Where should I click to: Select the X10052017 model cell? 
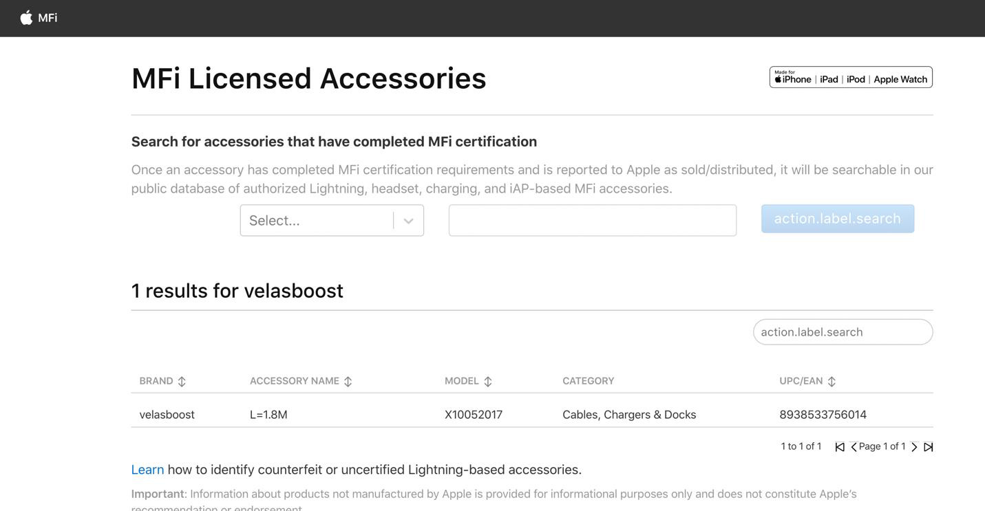pos(474,415)
